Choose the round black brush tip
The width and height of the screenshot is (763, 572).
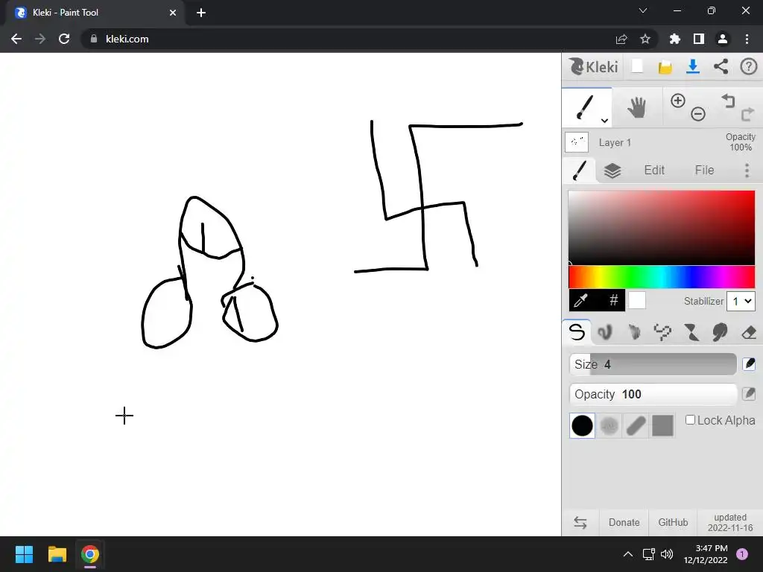point(582,425)
